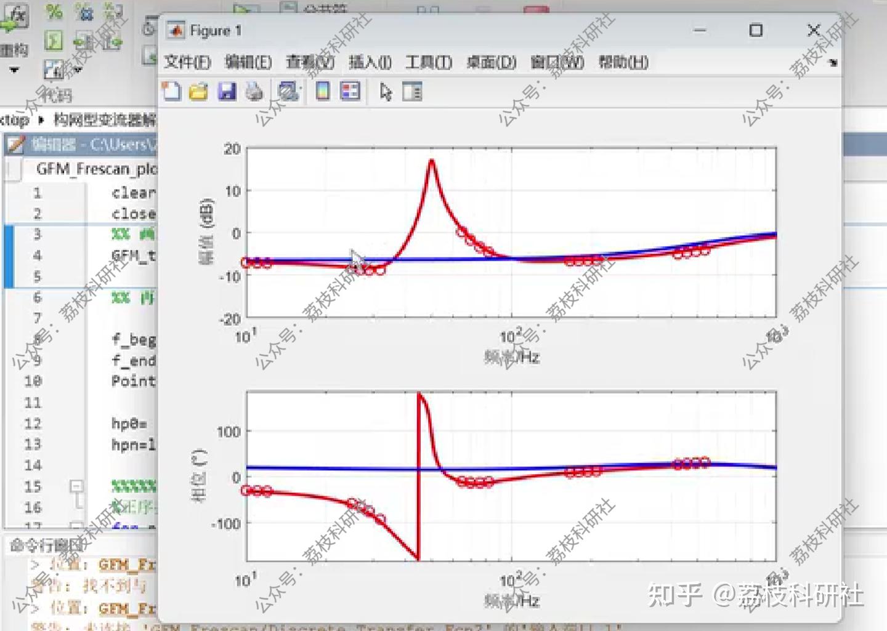The image size is (887, 631).
Task: Save the figure with the floppy disk icon
Action: (x=227, y=92)
